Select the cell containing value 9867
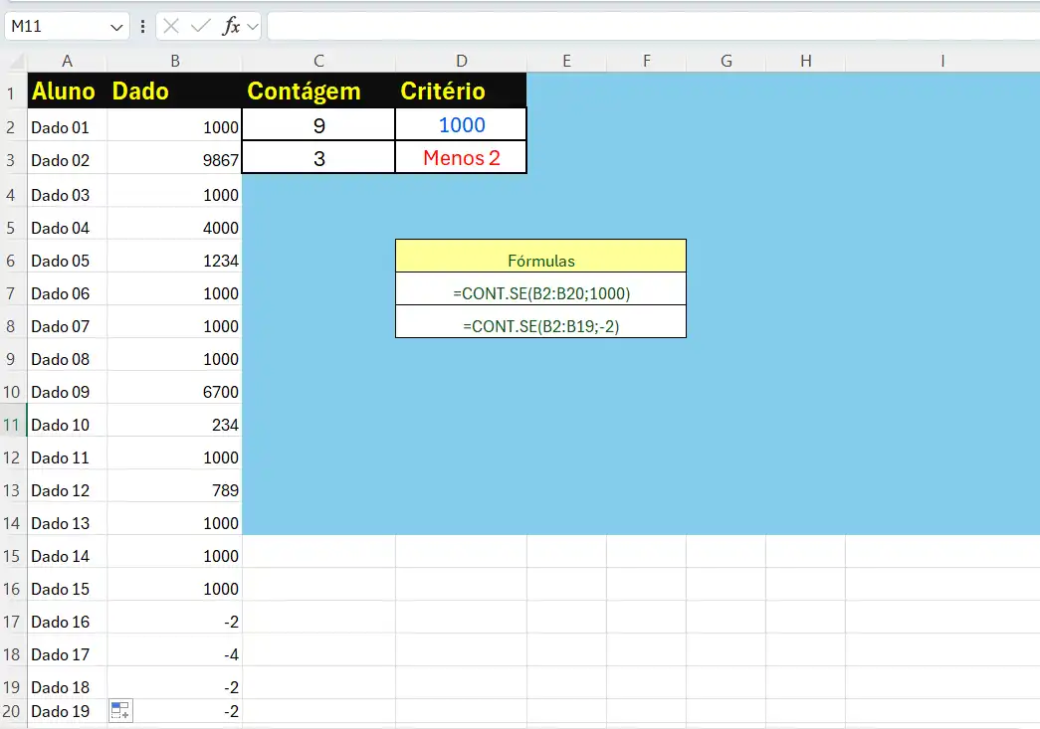The image size is (1040, 729). point(174,160)
